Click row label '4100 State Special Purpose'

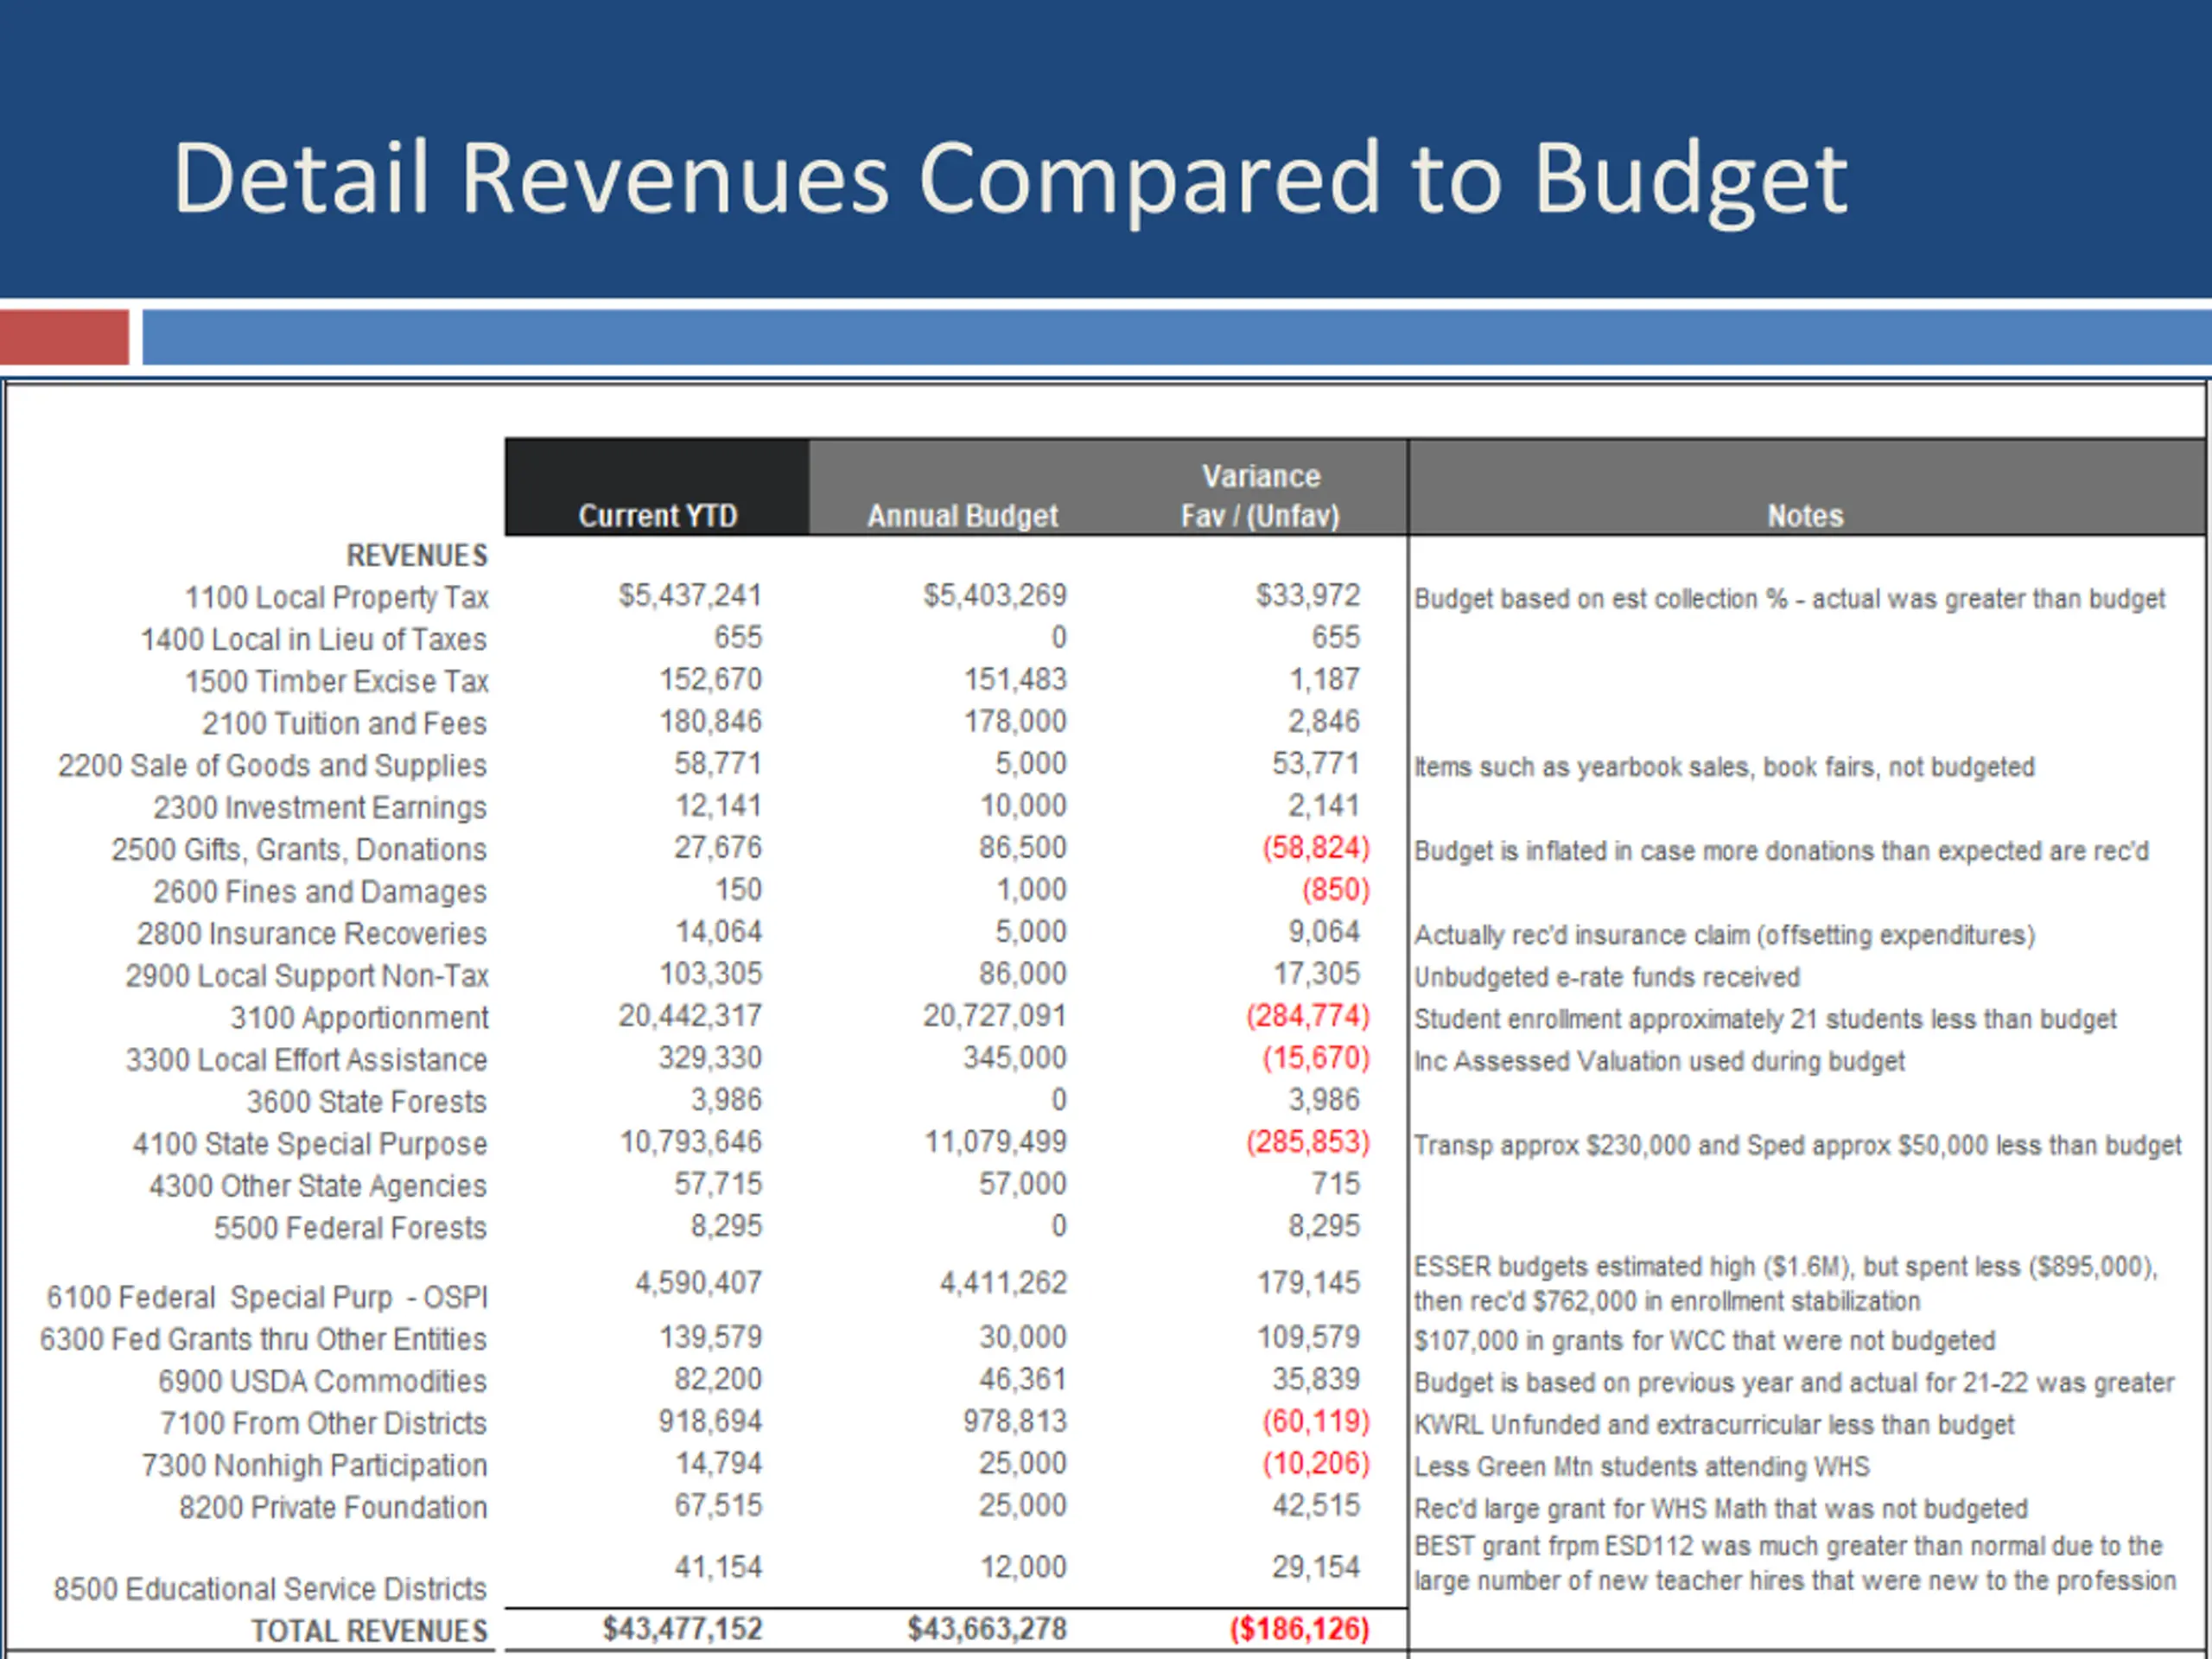tap(310, 1144)
